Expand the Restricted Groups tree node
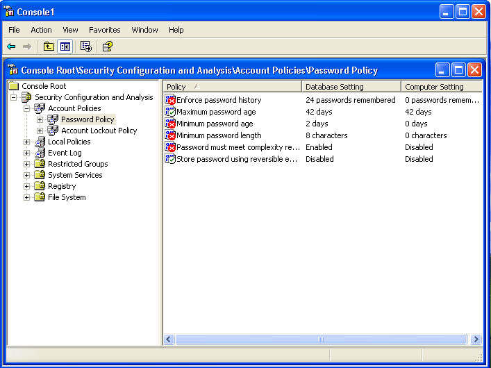 pyautogui.click(x=27, y=164)
